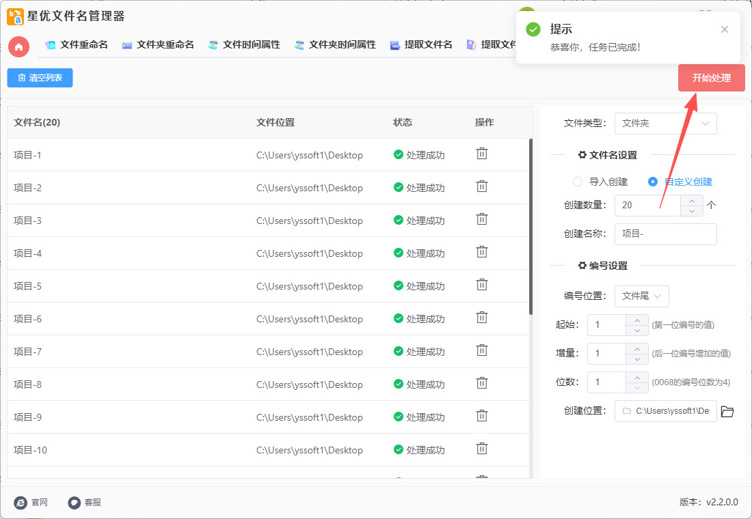Click the 官网 icon in footer
Screen dimensions: 752x519
pos(21,503)
